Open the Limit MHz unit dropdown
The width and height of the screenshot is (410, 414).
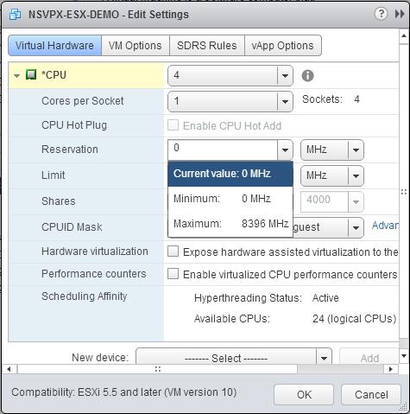pos(332,175)
